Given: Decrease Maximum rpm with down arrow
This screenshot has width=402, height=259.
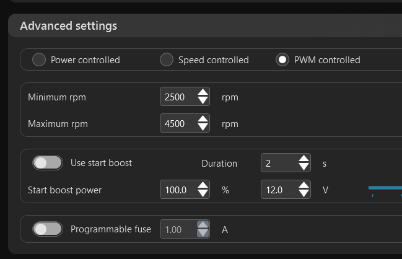Looking at the screenshot, I should point(203,128).
